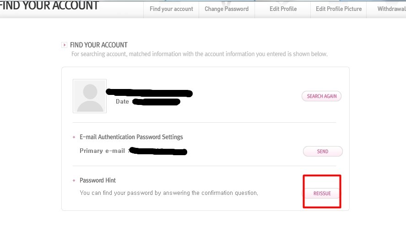Switch to the Change Password tab
The image size is (406, 225).
(227, 9)
